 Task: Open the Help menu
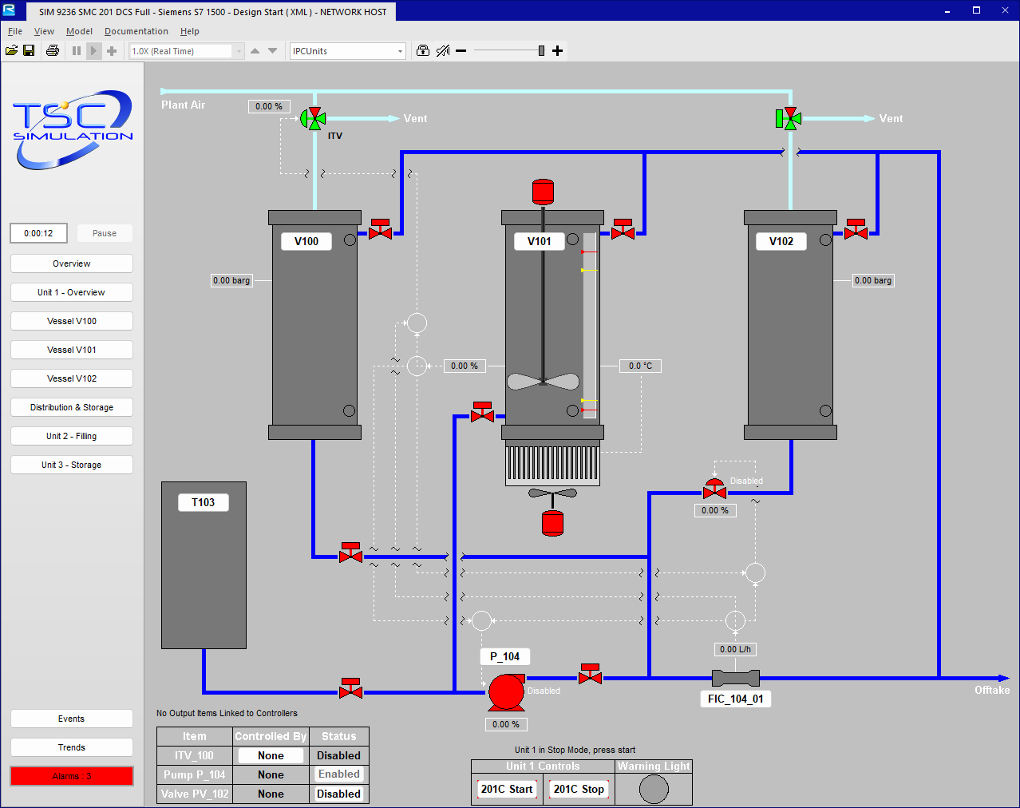pyautogui.click(x=189, y=31)
